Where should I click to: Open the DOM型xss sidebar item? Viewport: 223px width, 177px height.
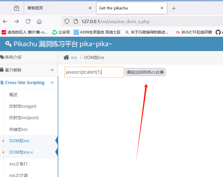click(19, 141)
